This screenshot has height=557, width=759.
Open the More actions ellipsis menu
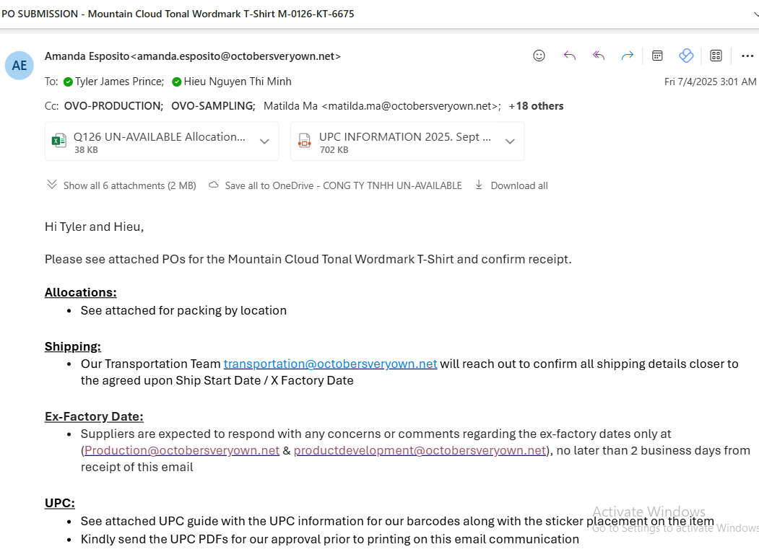747,56
